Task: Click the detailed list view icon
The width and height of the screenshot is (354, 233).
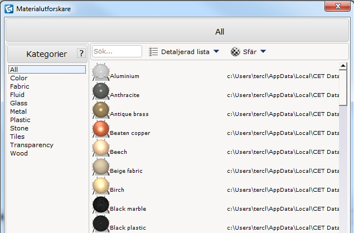Action: click(x=153, y=52)
